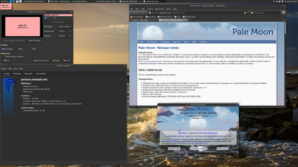Viewport: 298px width, 167px height.
Task: Click the DuckDuckGo search engine icon
Action: (x=252, y=13)
